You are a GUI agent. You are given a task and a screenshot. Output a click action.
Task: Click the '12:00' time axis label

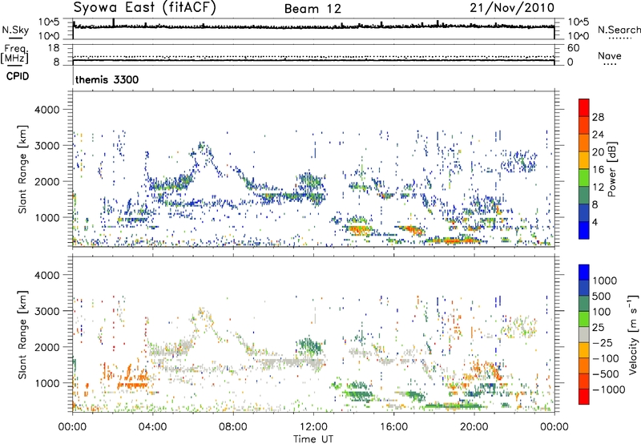pyautogui.click(x=313, y=427)
